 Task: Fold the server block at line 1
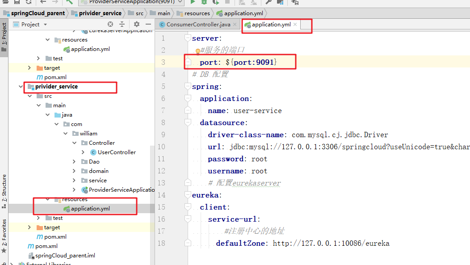(x=188, y=38)
